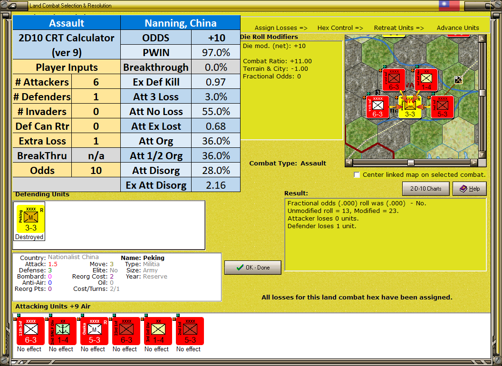Go to the Hex Control step

click(340, 28)
